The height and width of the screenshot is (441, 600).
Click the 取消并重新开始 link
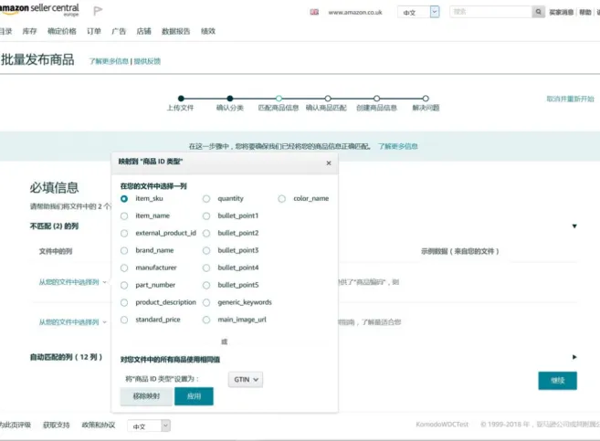tap(570, 99)
